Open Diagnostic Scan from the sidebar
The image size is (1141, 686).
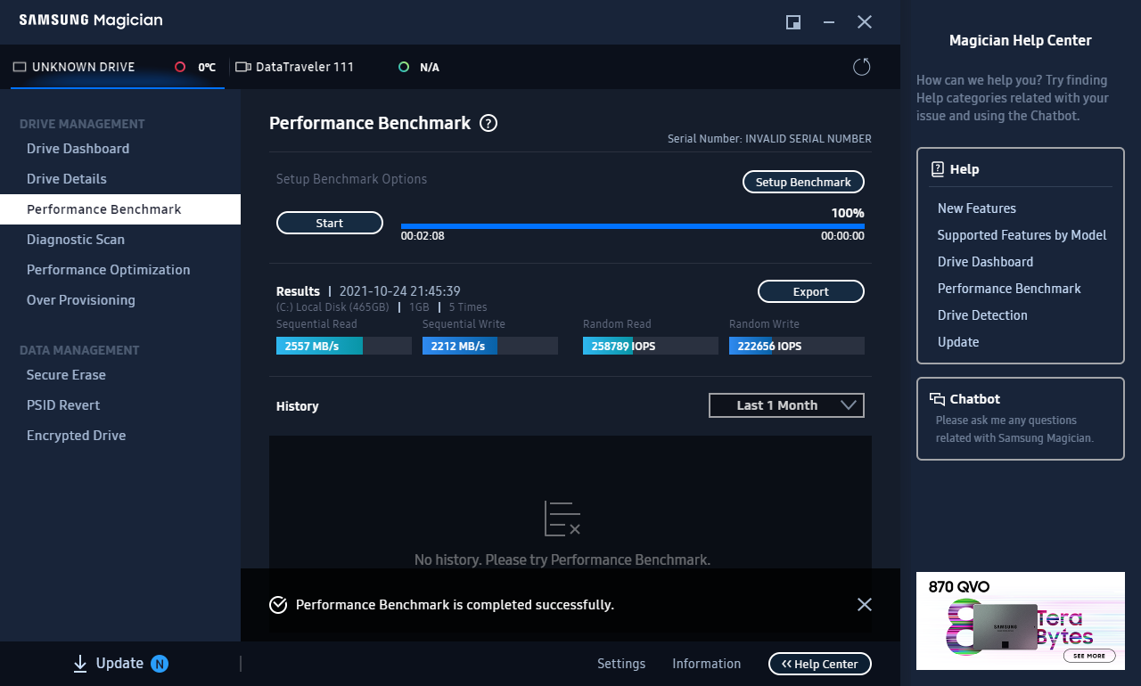[x=76, y=240]
